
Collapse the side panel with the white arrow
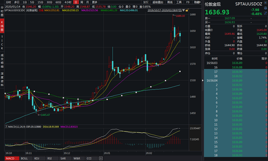pos(203,80)
